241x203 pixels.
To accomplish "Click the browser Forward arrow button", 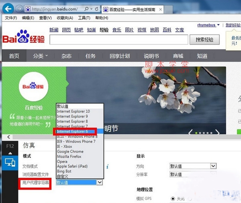I will (x=19, y=9).
